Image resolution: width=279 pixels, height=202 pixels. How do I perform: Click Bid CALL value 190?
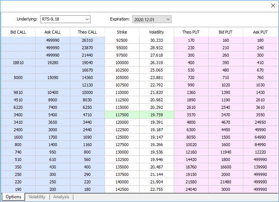pyautogui.click(x=18, y=189)
